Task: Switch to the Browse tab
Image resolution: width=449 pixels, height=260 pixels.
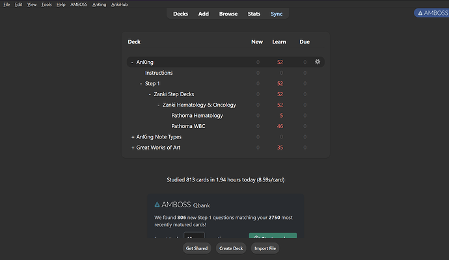Action: pos(228,14)
